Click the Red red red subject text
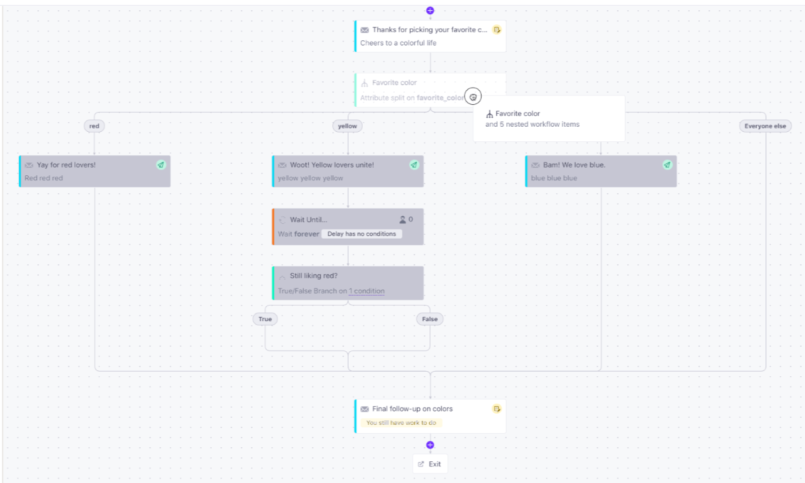 pos(44,178)
